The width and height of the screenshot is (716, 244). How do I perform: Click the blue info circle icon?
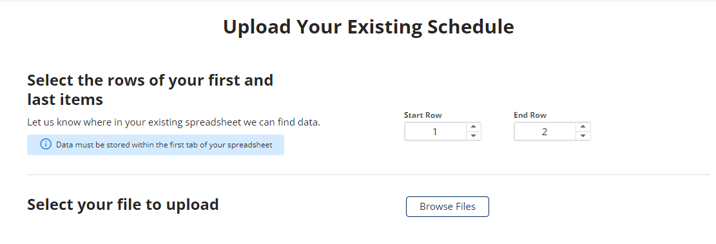(46, 145)
